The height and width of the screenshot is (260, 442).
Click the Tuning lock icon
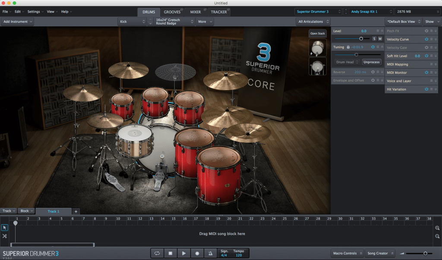click(x=348, y=47)
